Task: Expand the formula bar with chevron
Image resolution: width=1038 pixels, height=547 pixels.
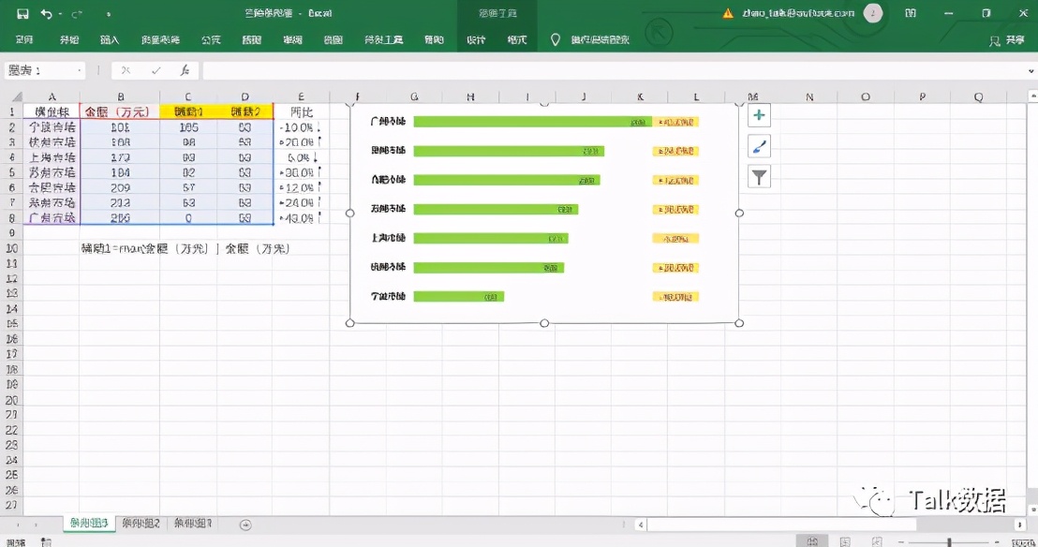Action: point(1031,71)
